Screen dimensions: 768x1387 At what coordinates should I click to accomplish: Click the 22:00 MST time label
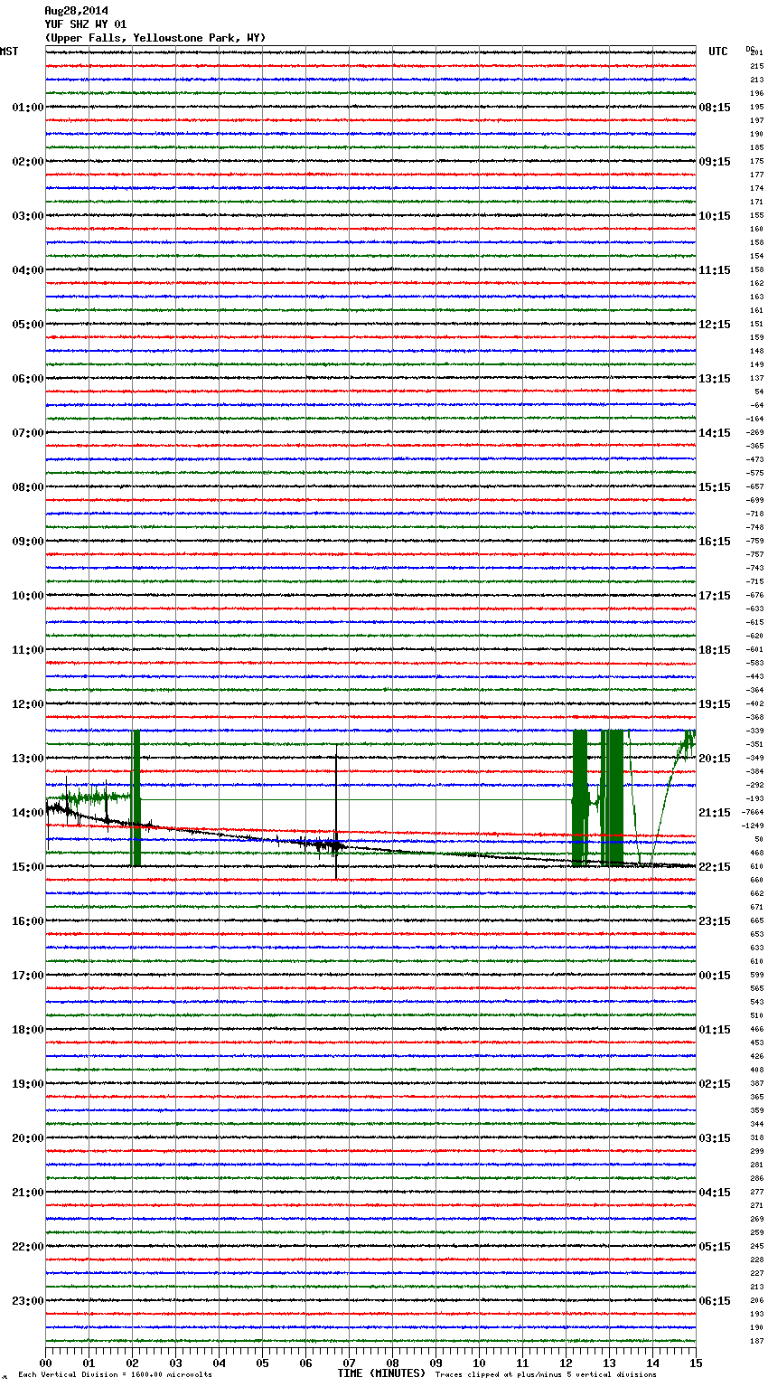coord(28,1247)
